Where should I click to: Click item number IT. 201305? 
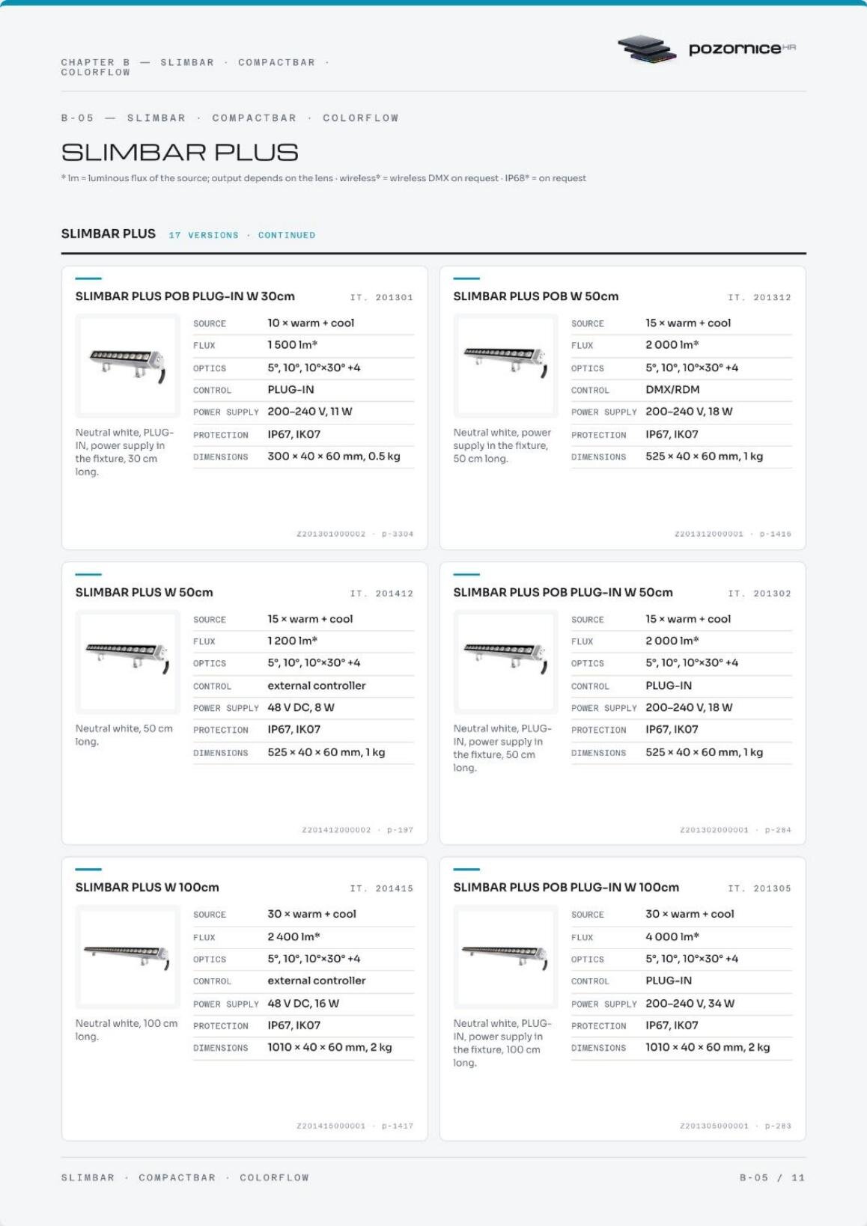759,888
